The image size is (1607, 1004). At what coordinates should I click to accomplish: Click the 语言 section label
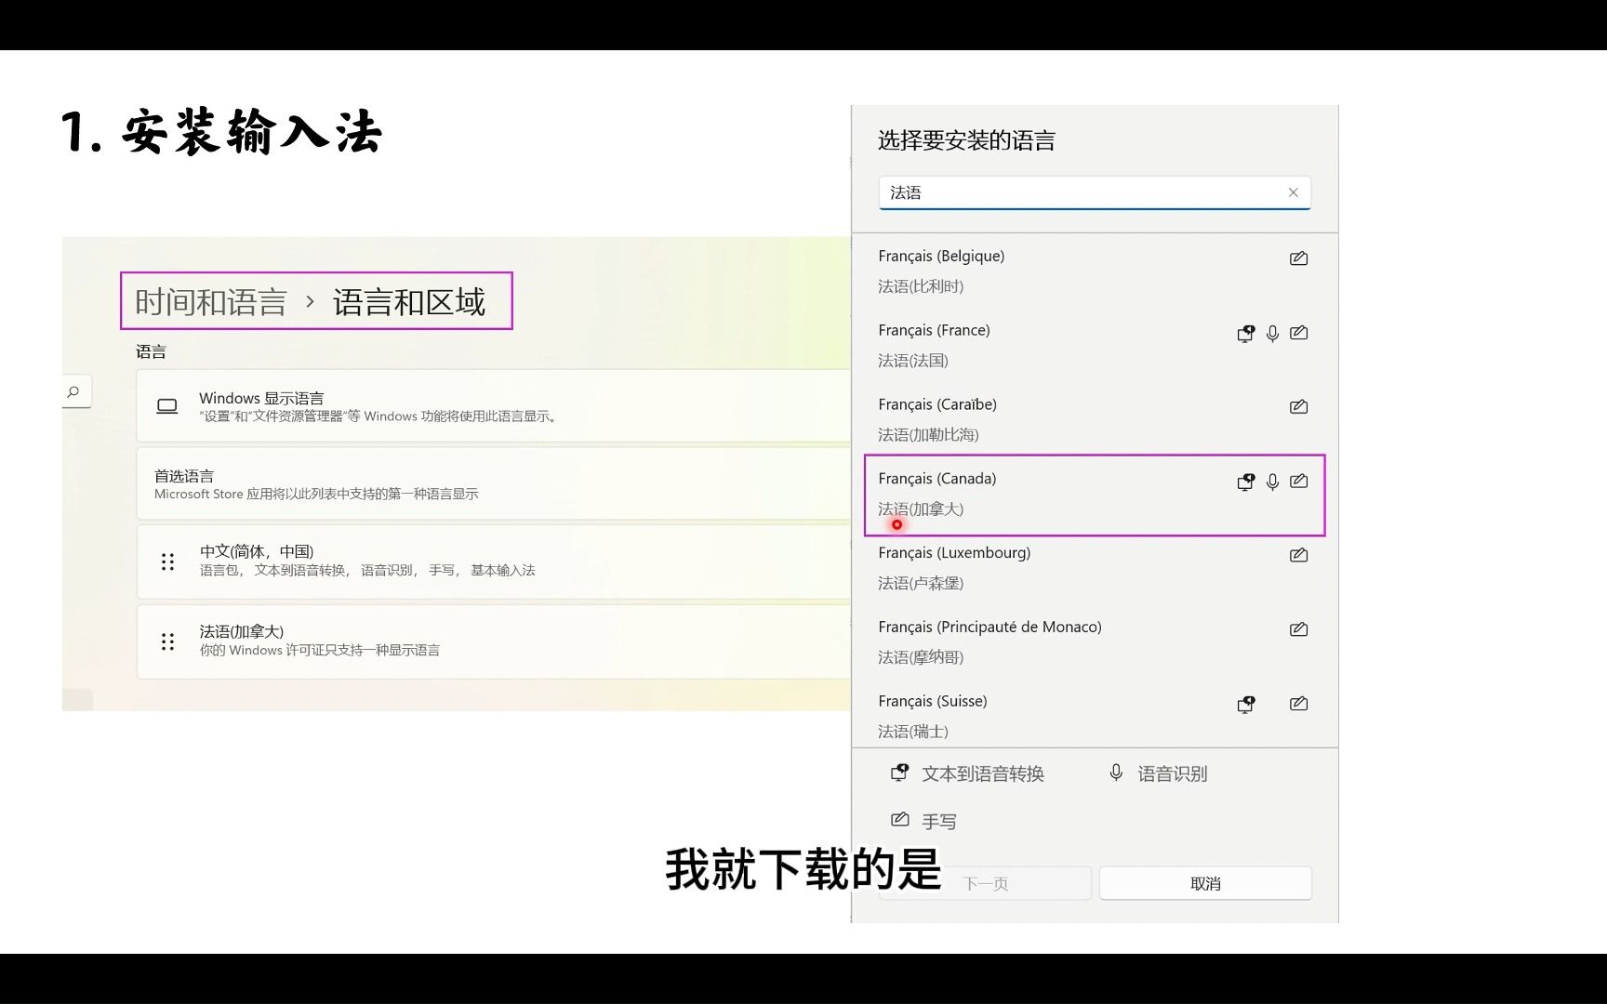click(x=151, y=351)
